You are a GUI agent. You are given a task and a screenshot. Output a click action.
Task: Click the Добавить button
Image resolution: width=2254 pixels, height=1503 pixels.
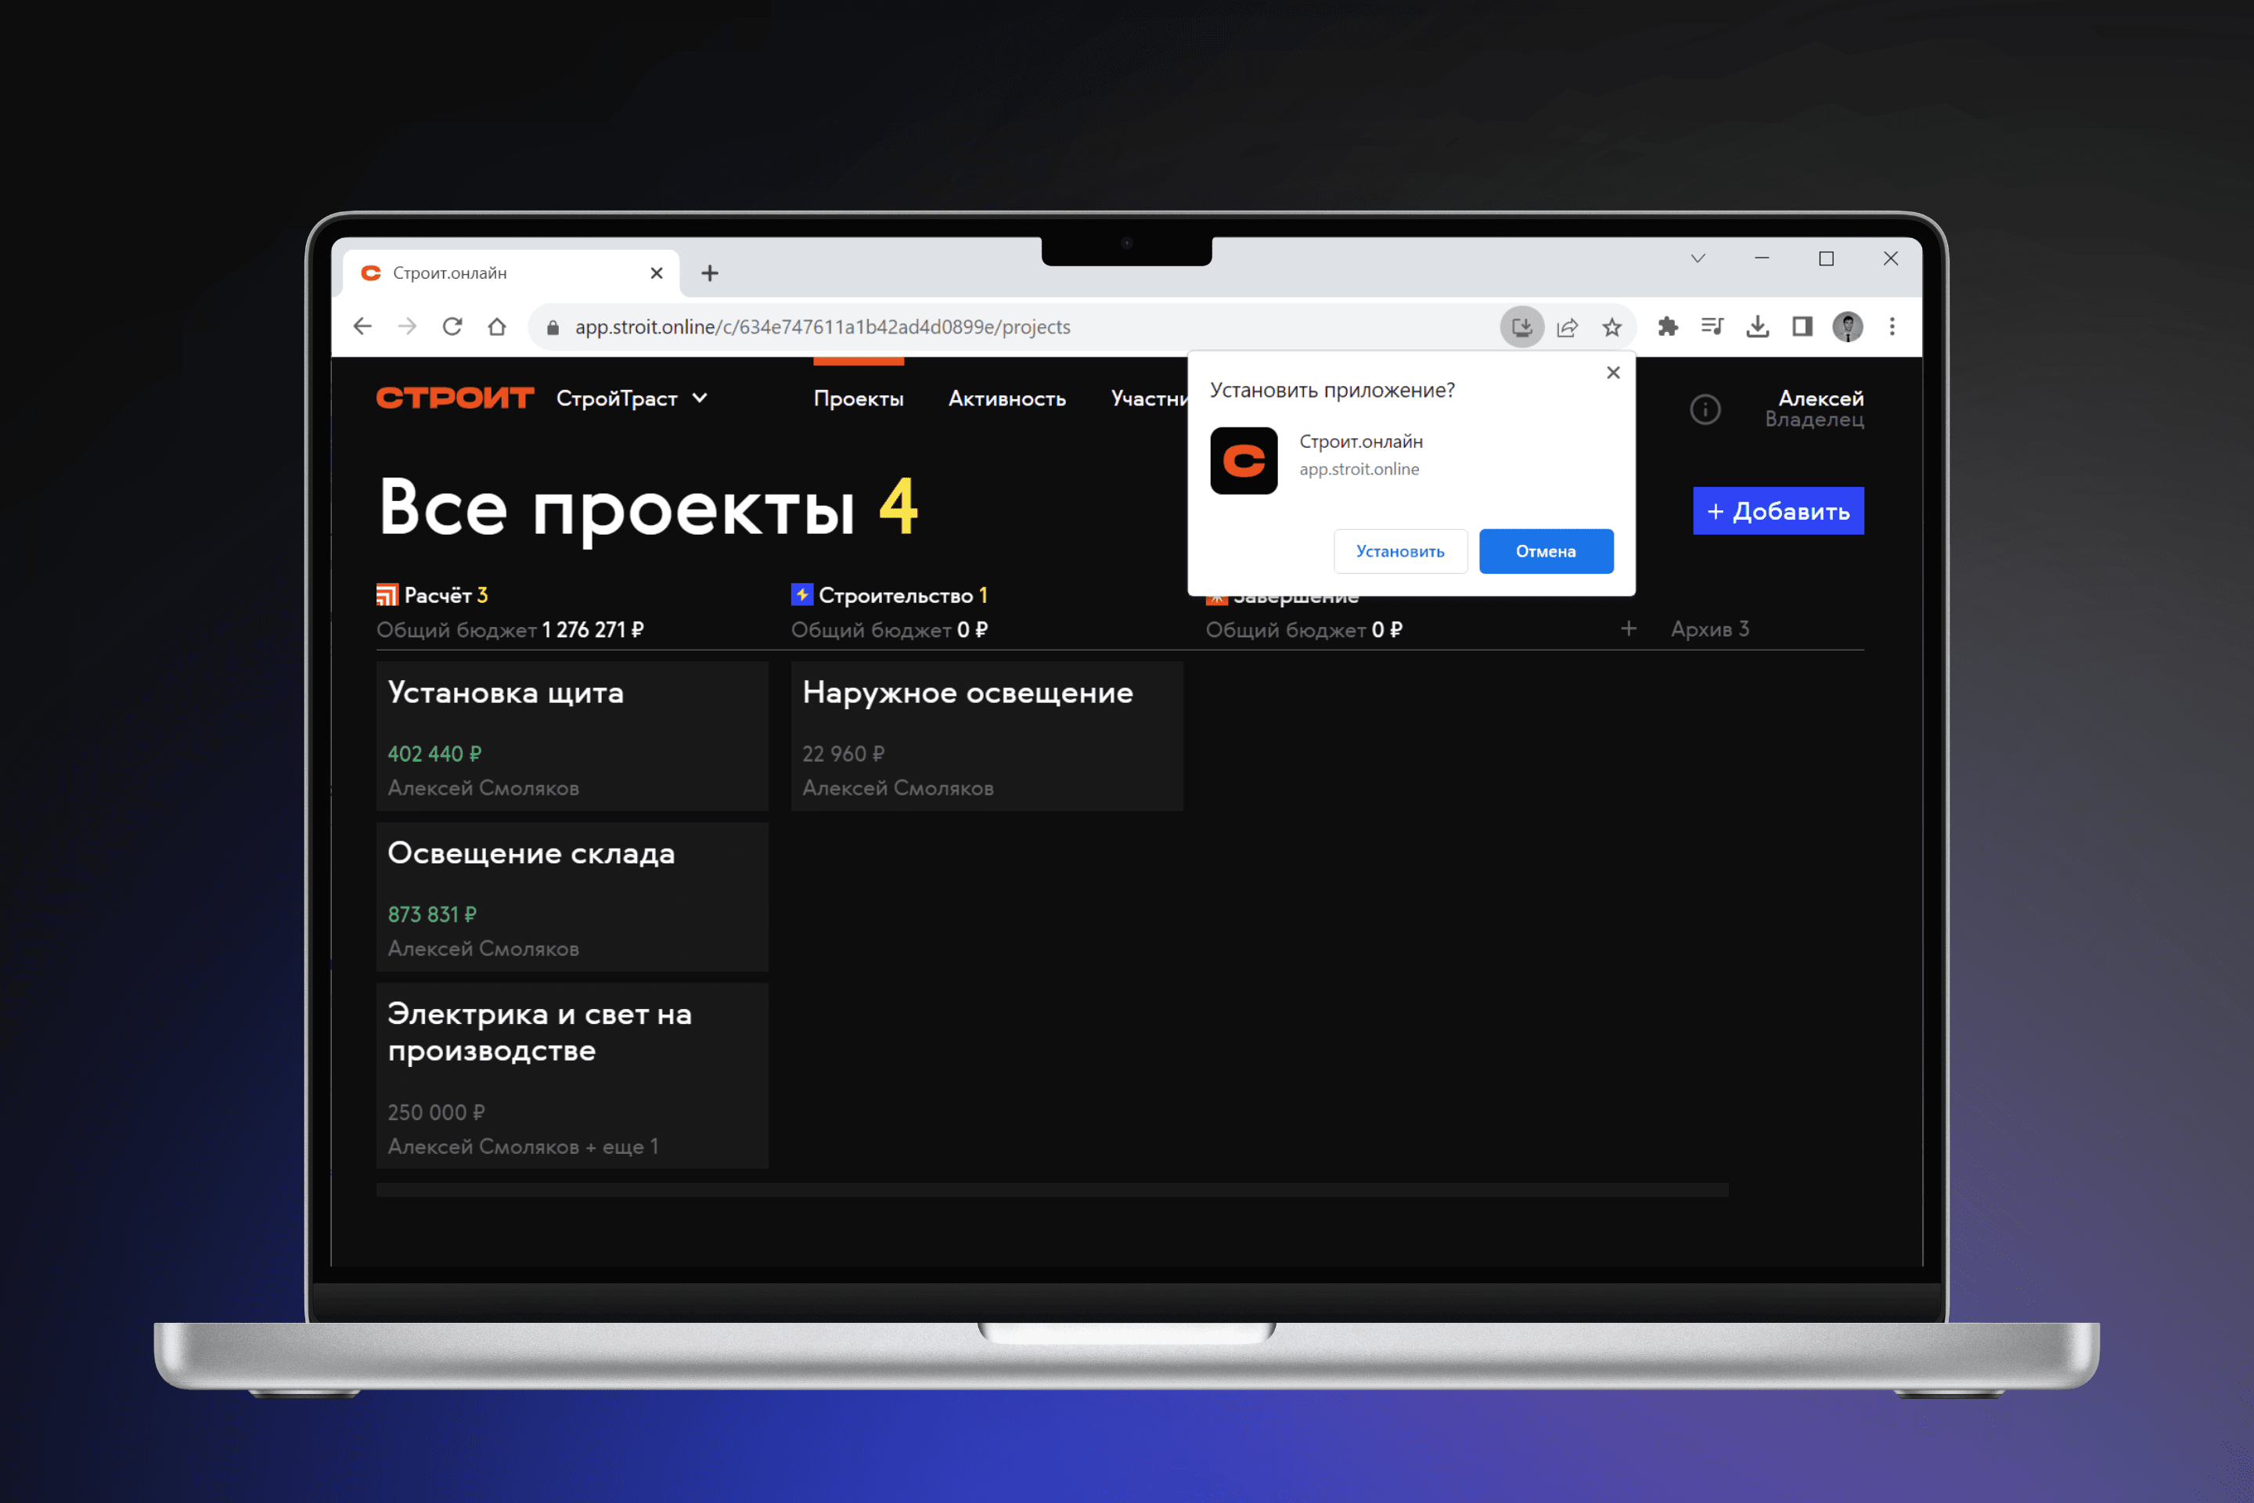(1777, 511)
